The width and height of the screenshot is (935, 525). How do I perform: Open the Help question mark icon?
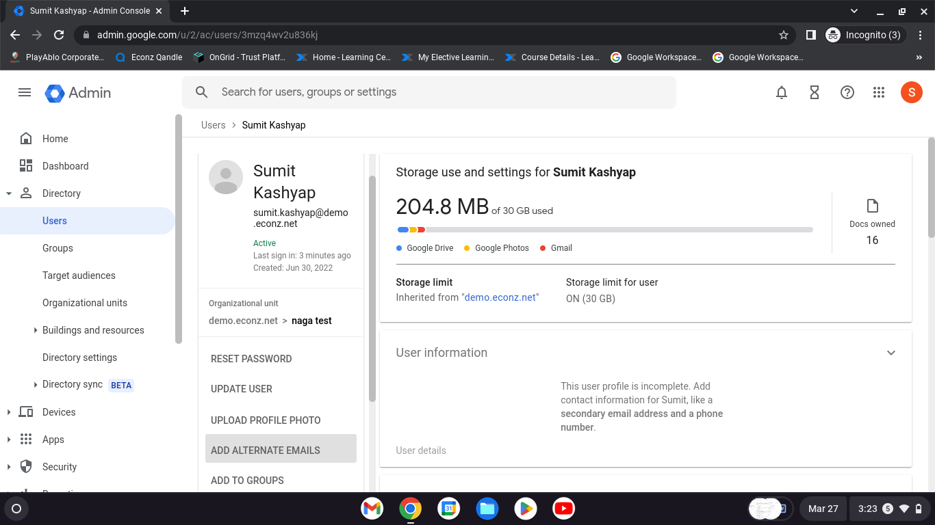tap(847, 92)
